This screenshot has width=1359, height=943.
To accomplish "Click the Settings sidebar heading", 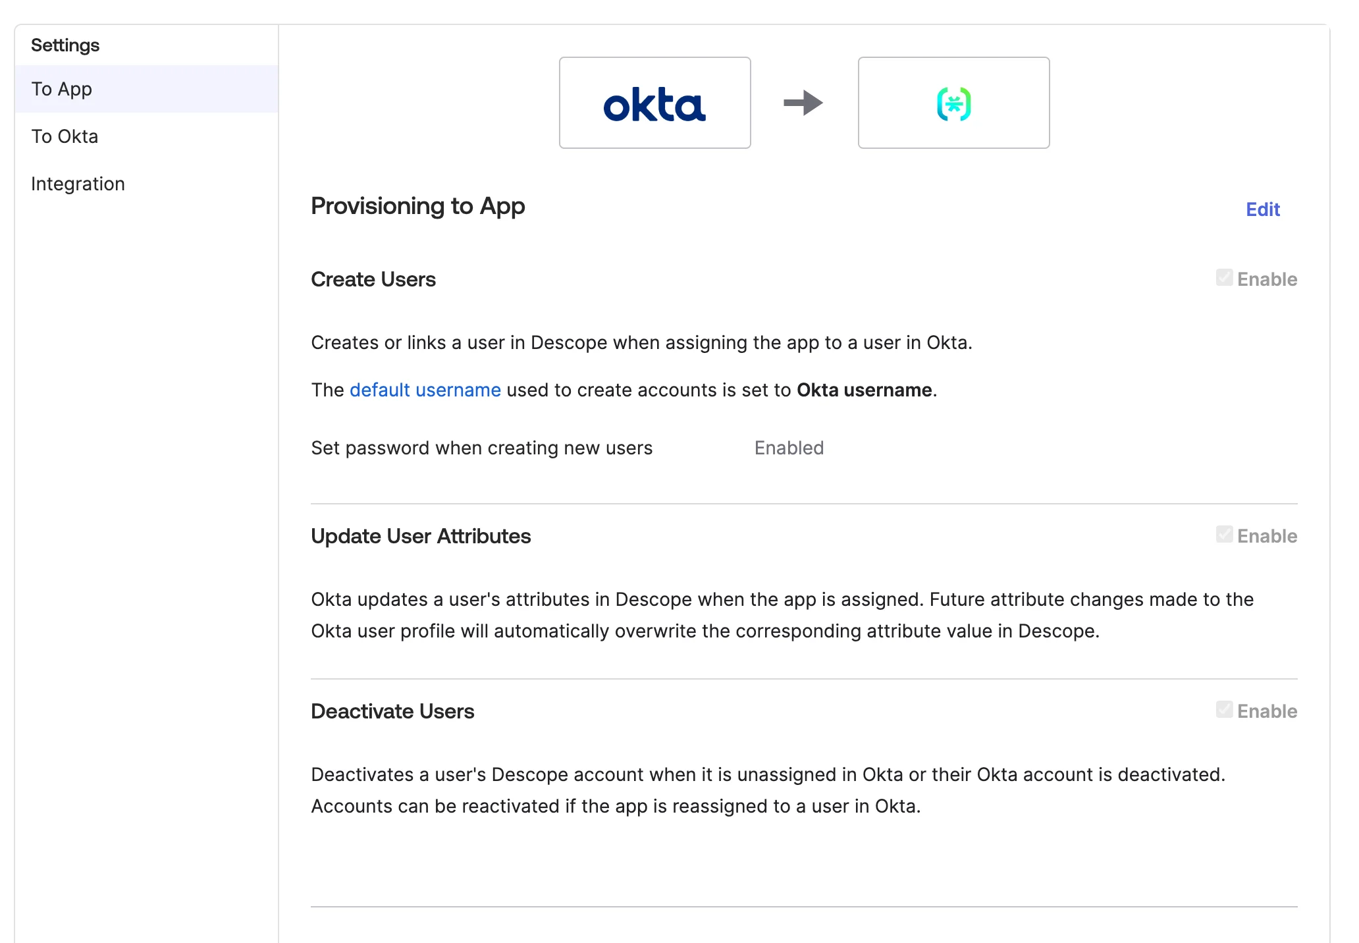I will coord(65,45).
